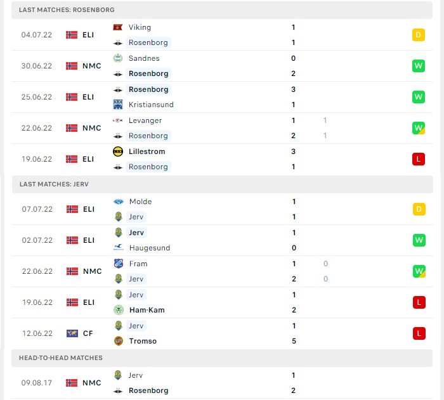Open the Kristiansund team link
The height and width of the screenshot is (400, 444).
point(151,105)
